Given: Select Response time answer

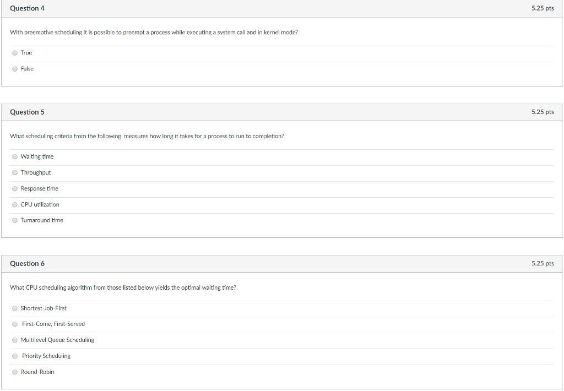Looking at the screenshot, I should 15,189.
